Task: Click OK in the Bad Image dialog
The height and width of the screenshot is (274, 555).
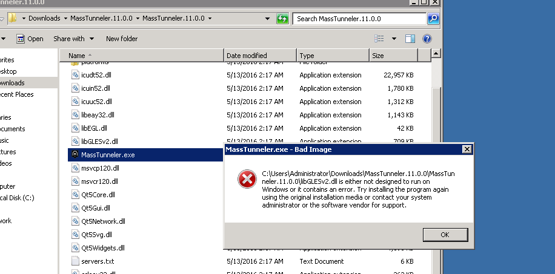Action: click(x=445, y=235)
